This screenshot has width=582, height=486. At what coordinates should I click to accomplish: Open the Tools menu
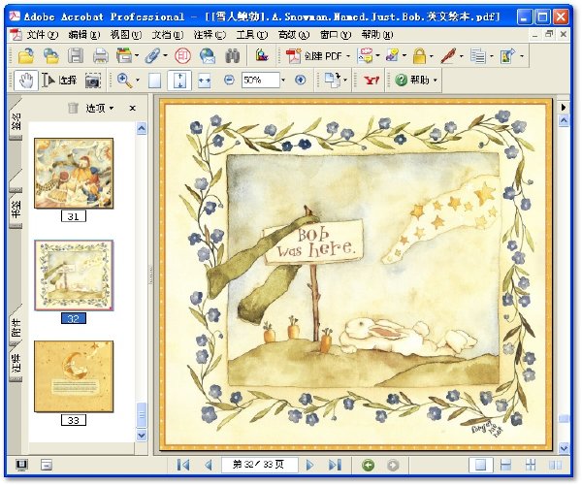click(251, 35)
